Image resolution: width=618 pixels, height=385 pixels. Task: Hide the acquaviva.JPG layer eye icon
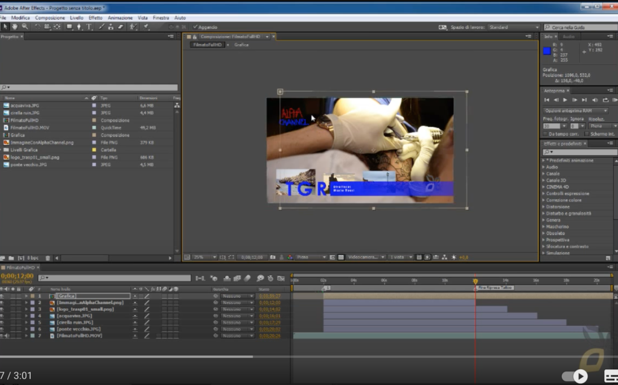[x=2, y=316]
